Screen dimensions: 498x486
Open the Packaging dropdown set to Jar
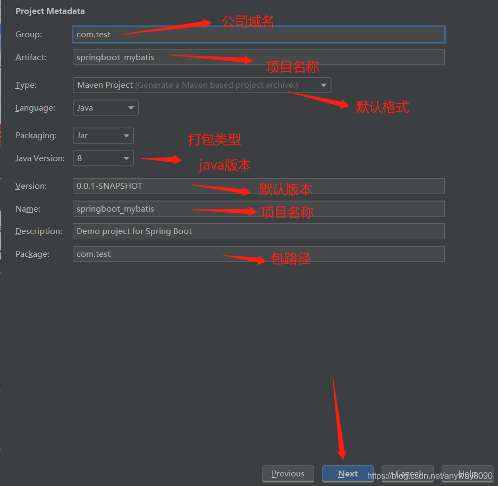103,136
